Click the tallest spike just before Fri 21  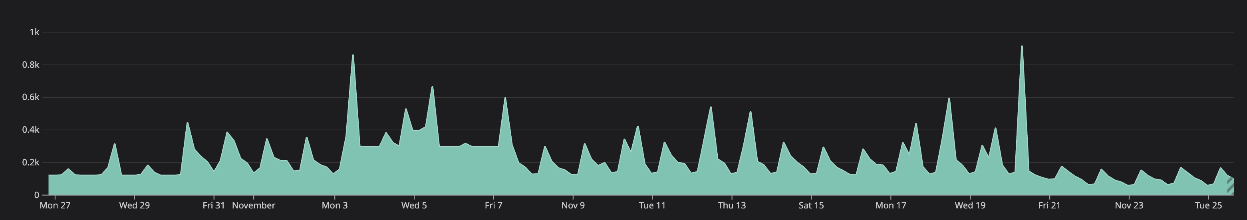click(1021, 48)
